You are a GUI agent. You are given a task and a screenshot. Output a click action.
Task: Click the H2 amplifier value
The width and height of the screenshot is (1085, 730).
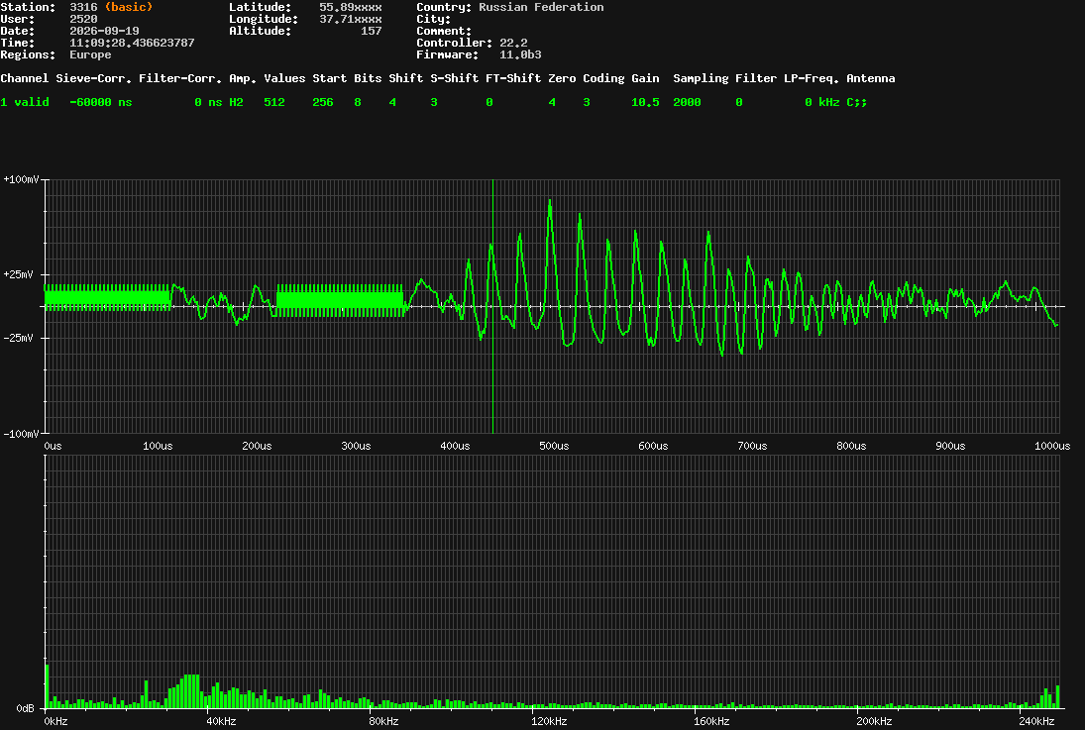click(236, 102)
